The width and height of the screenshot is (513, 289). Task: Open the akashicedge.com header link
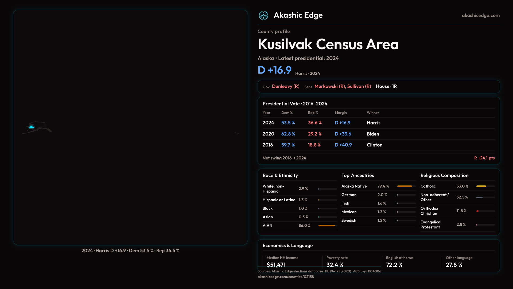pos(480,16)
